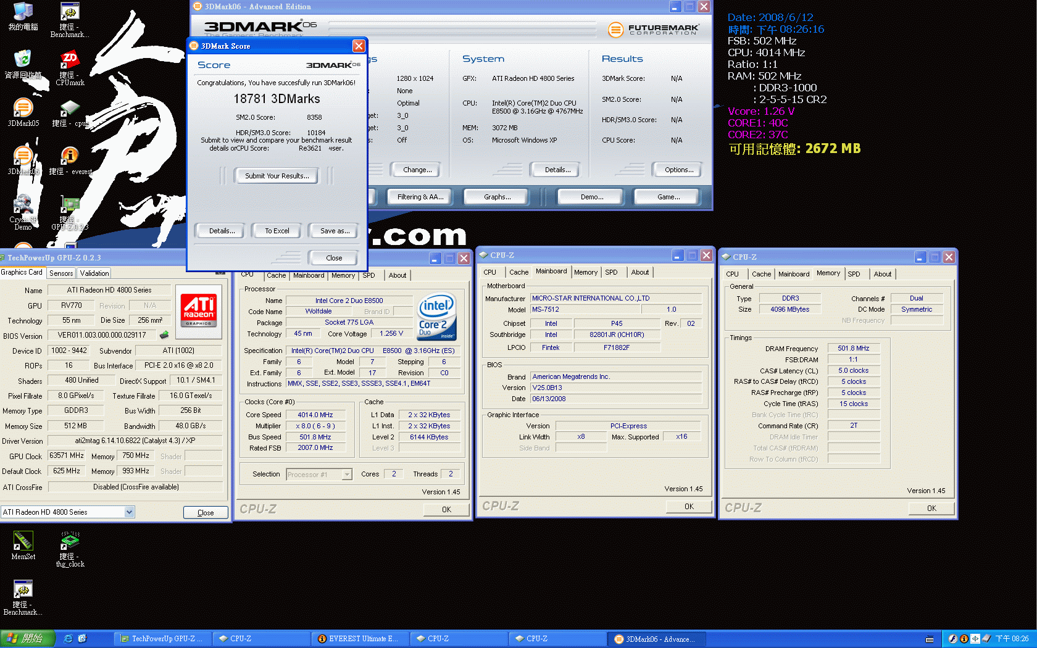Click Save as button in score dialog
The width and height of the screenshot is (1037, 648).
[x=335, y=231]
